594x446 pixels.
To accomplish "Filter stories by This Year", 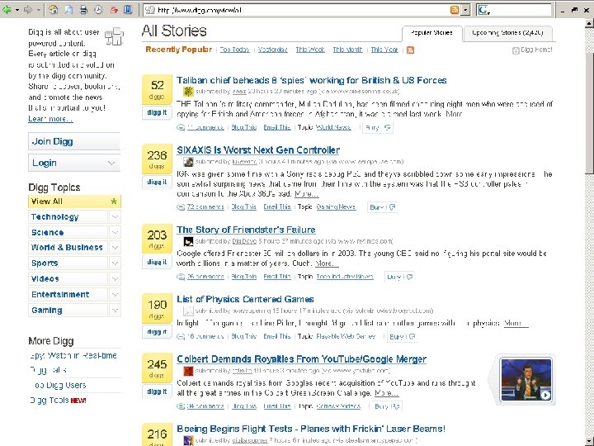I will point(384,50).
